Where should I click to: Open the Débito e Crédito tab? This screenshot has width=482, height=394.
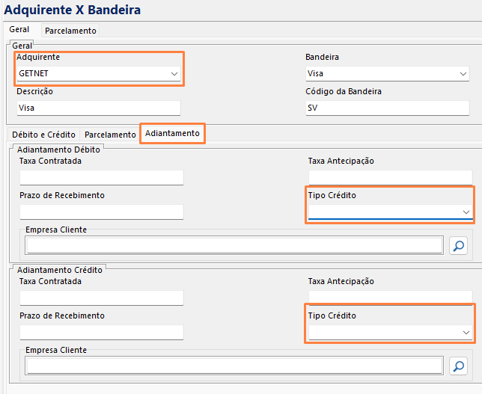click(43, 135)
